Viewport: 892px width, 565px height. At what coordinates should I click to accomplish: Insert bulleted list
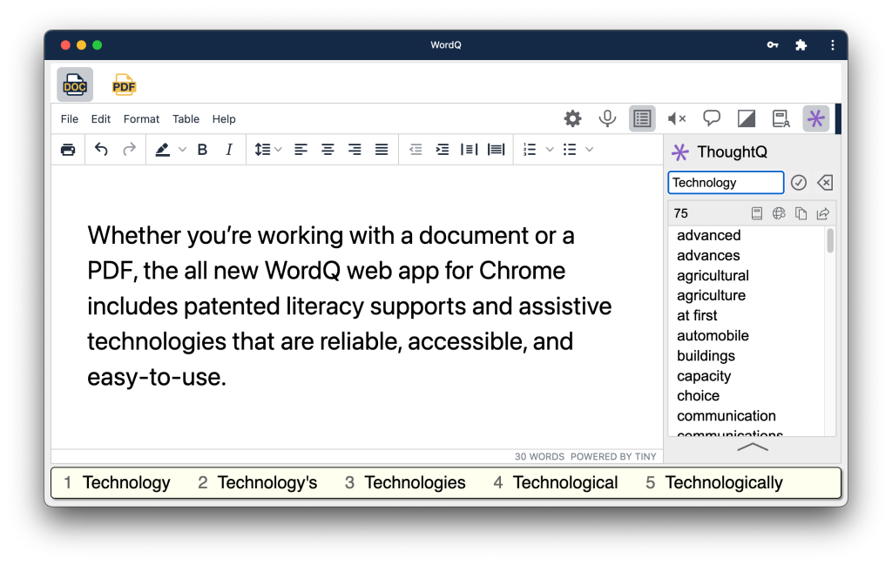(x=570, y=150)
